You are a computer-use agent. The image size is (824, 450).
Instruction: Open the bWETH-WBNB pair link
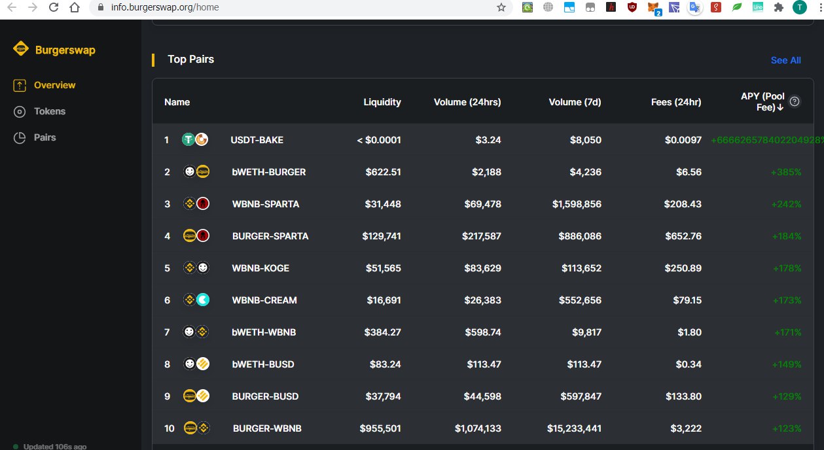click(x=264, y=332)
